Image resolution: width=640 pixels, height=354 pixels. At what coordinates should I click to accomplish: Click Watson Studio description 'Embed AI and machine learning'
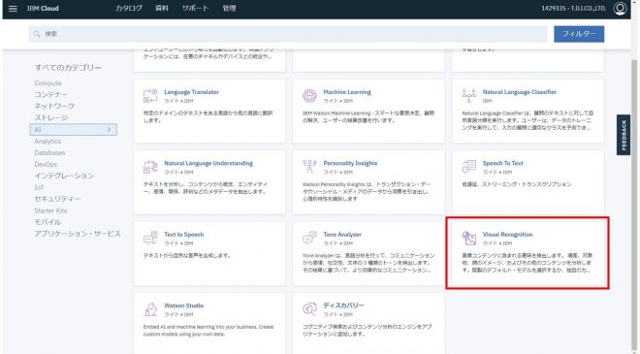[208, 331]
